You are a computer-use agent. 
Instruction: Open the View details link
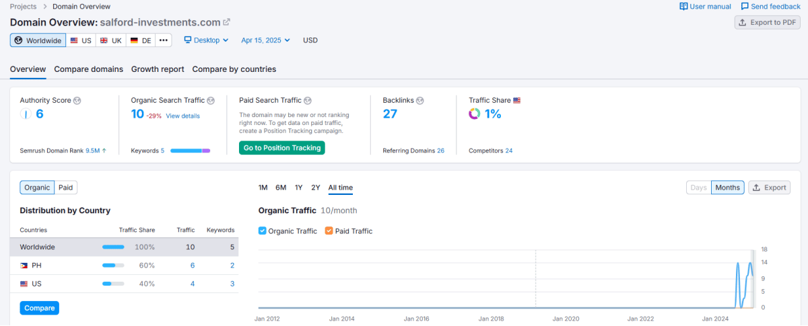pos(182,116)
